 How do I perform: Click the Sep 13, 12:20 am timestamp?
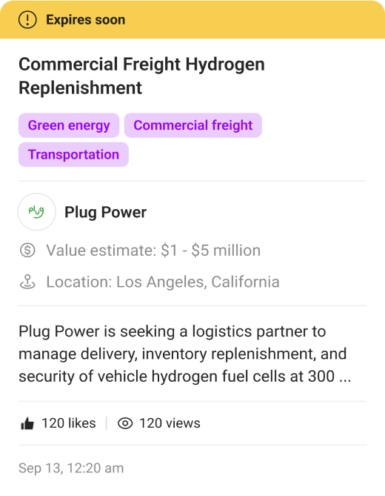[x=71, y=468]
